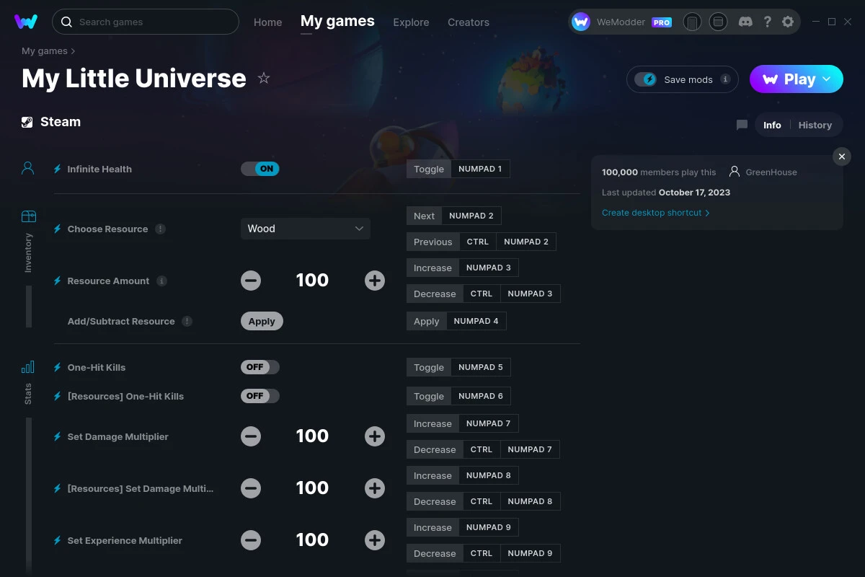Switch to the History tab
The height and width of the screenshot is (577, 865).
815,125
